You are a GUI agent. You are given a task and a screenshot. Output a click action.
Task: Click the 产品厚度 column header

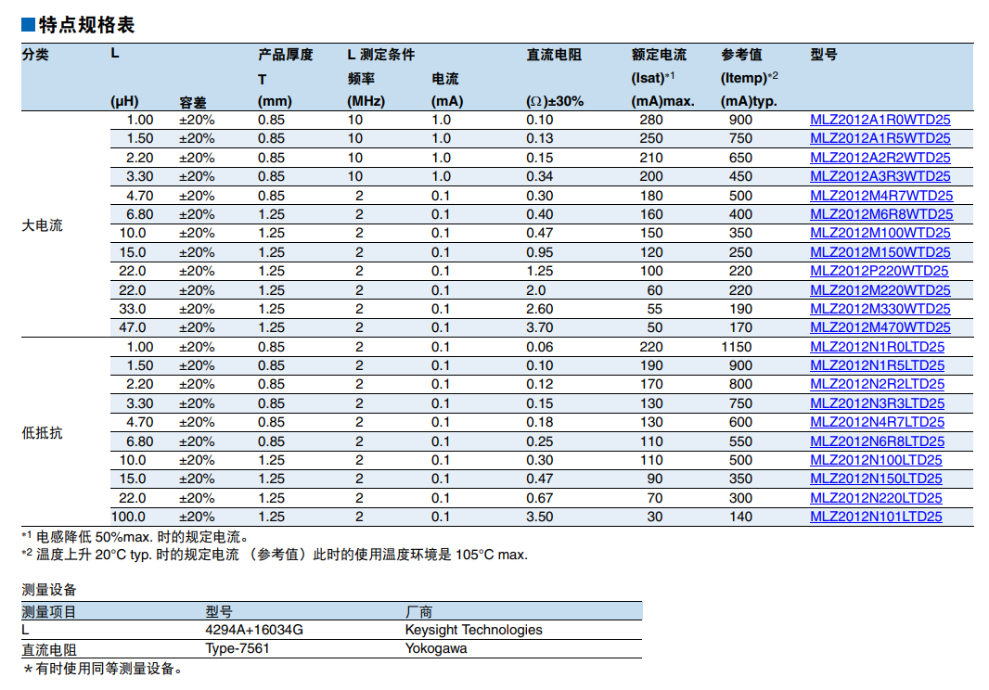pyautogui.click(x=285, y=55)
